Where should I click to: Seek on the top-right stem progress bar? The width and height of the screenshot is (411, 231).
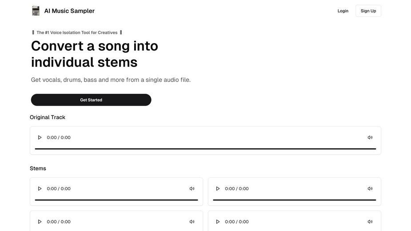click(x=294, y=200)
